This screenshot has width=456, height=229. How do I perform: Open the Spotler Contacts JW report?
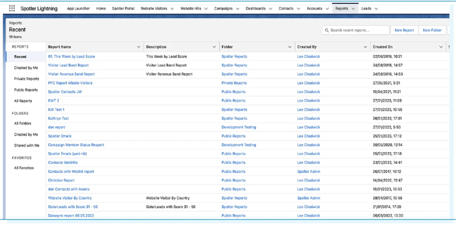65,92
